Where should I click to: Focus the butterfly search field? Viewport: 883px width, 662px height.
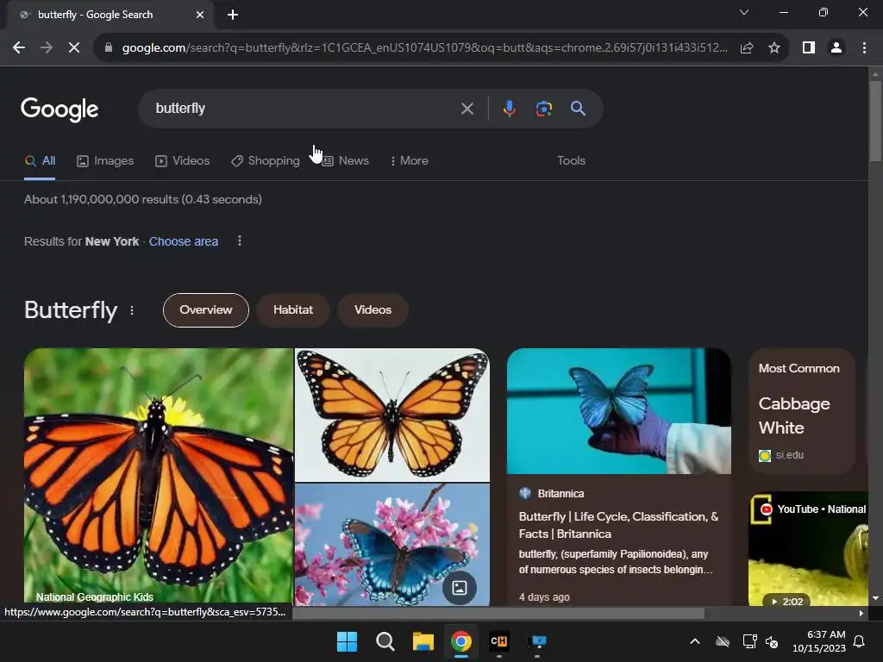(x=304, y=108)
